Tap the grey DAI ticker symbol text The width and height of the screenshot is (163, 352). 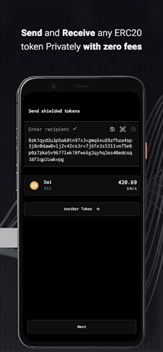pos(48,189)
